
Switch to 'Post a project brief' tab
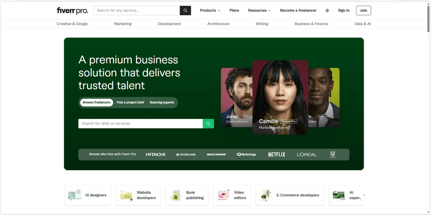[x=130, y=103]
